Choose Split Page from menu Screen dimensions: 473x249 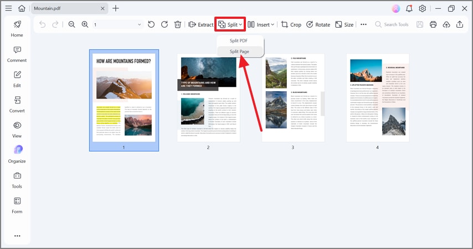pyautogui.click(x=240, y=51)
